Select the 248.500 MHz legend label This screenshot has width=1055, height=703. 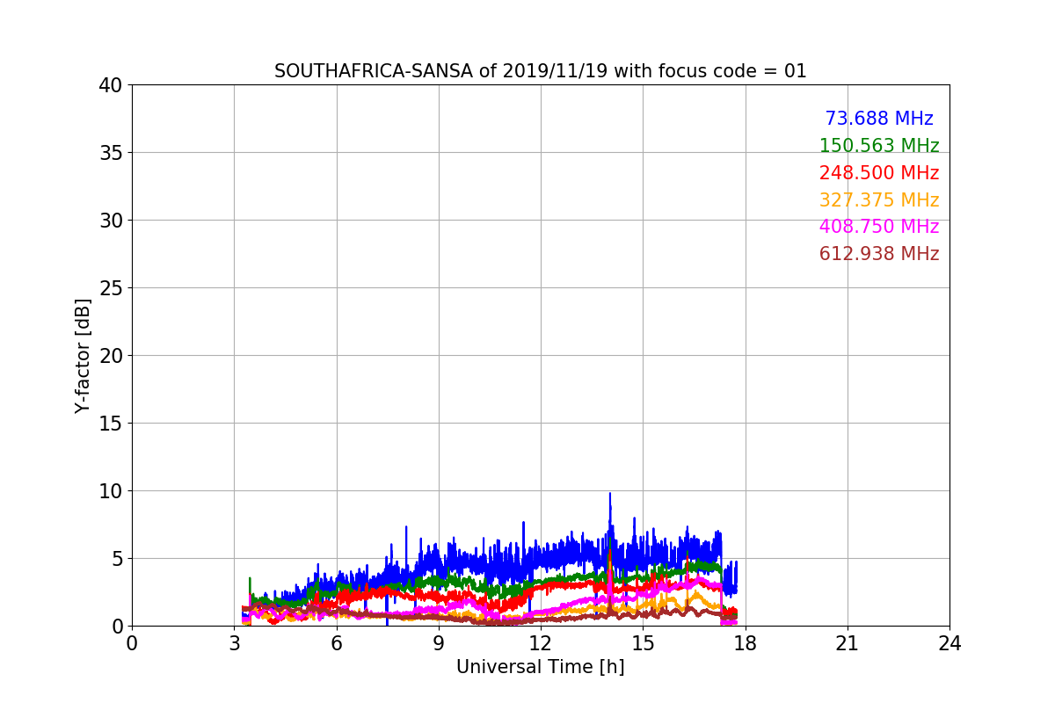[x=879, y=173]
